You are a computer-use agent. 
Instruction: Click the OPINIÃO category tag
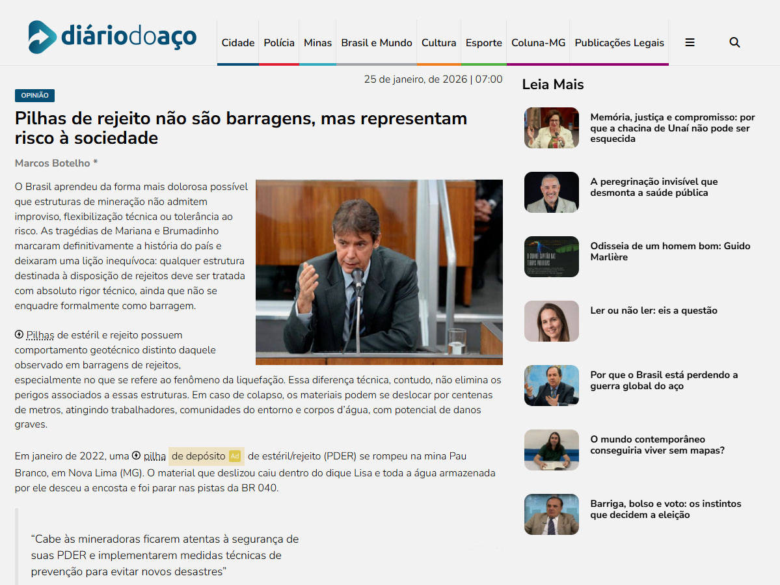point(34,96)
